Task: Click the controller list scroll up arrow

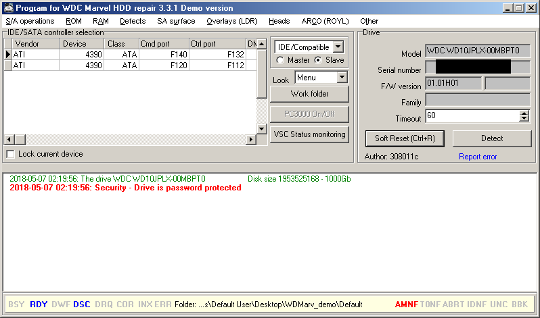Action: pos(262,44)
